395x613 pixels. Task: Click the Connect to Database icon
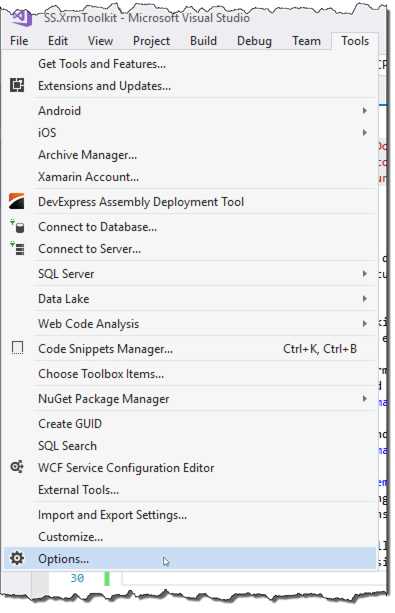(17, 226)
